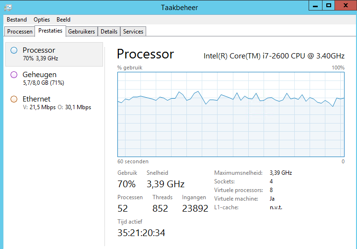
Task: Close the Taakbeheer window
Action: [x=345, y=5]
